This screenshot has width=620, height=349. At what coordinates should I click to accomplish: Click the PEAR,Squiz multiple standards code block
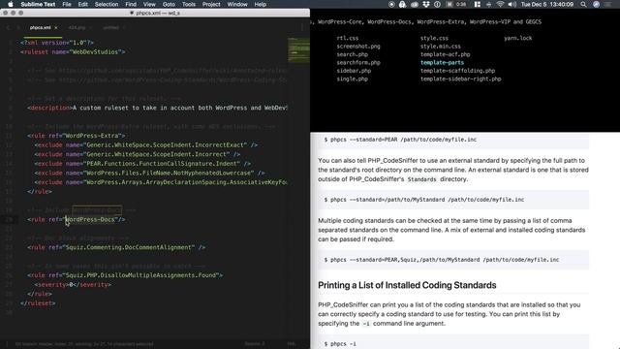pyautogui.click(x=453, y=260)
